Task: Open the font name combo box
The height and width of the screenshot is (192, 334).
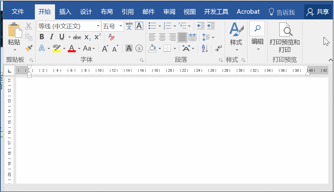Action: (x=69, y=26)
